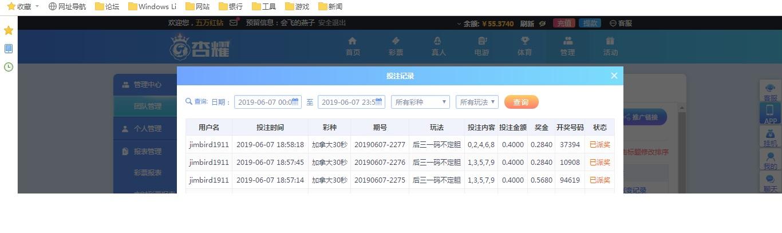Expand the 所有玩法 dropdown
The width and height of the screenshot is (782, 233).
(x=477, y=102)
